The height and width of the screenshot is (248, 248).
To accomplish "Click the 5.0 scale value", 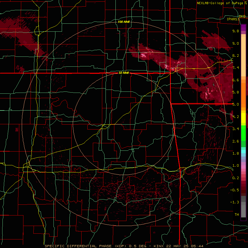I will point(236,104).
